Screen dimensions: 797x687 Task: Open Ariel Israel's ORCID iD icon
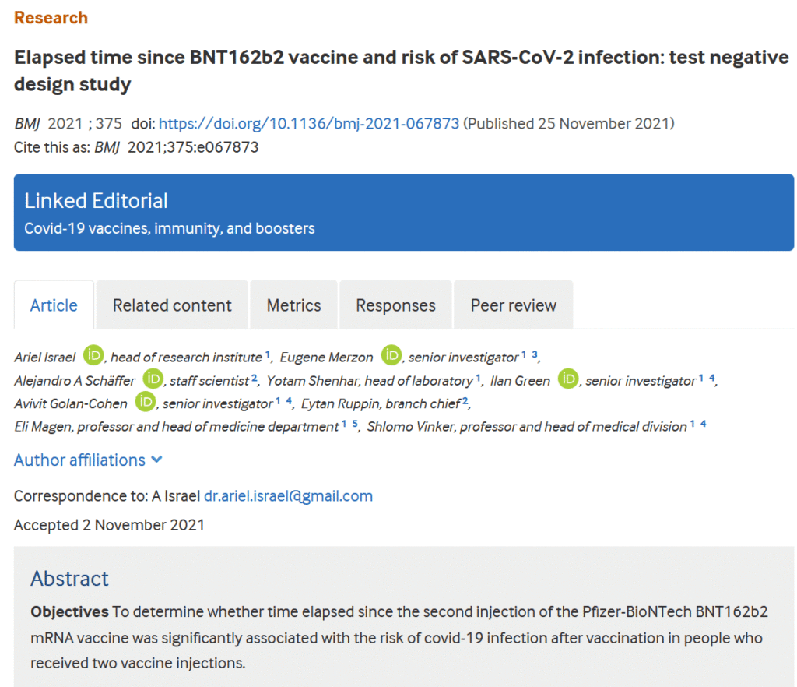pyautogui.click(x=93, y=355)
